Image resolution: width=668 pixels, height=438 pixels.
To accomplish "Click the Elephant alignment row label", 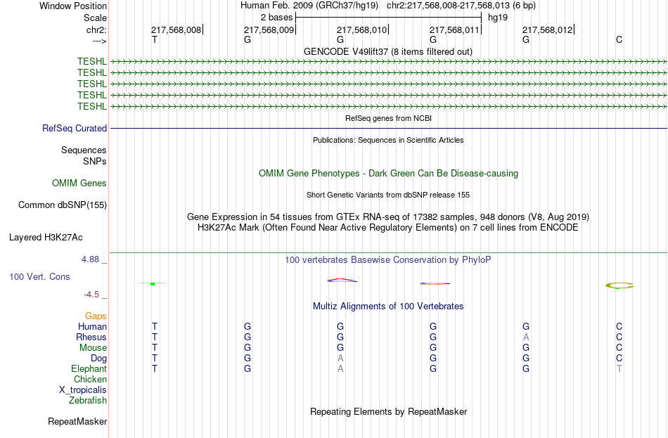I will [89, 369].
